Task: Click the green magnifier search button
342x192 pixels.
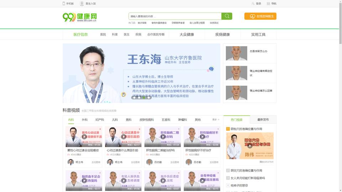Action: 227,16
